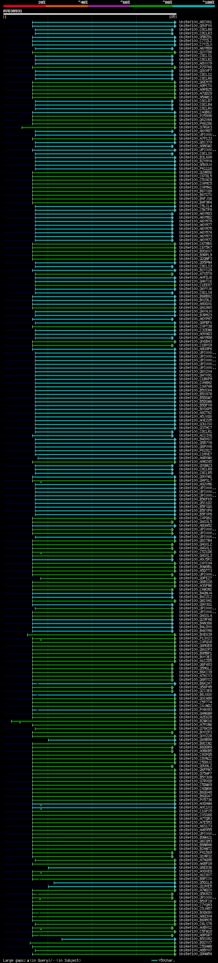Screen dimensions: 218x963
Task: Select the label UniRef100_C7TZL0
Action: pos(195,44)
